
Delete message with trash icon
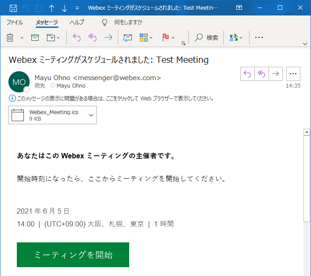tap(10, 38)
